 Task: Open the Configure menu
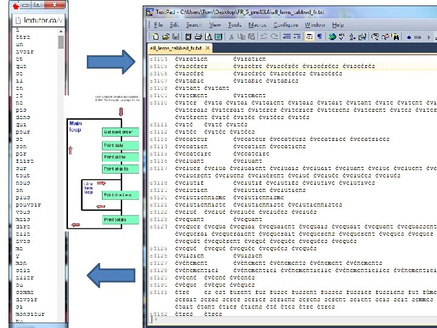[286, 25]
